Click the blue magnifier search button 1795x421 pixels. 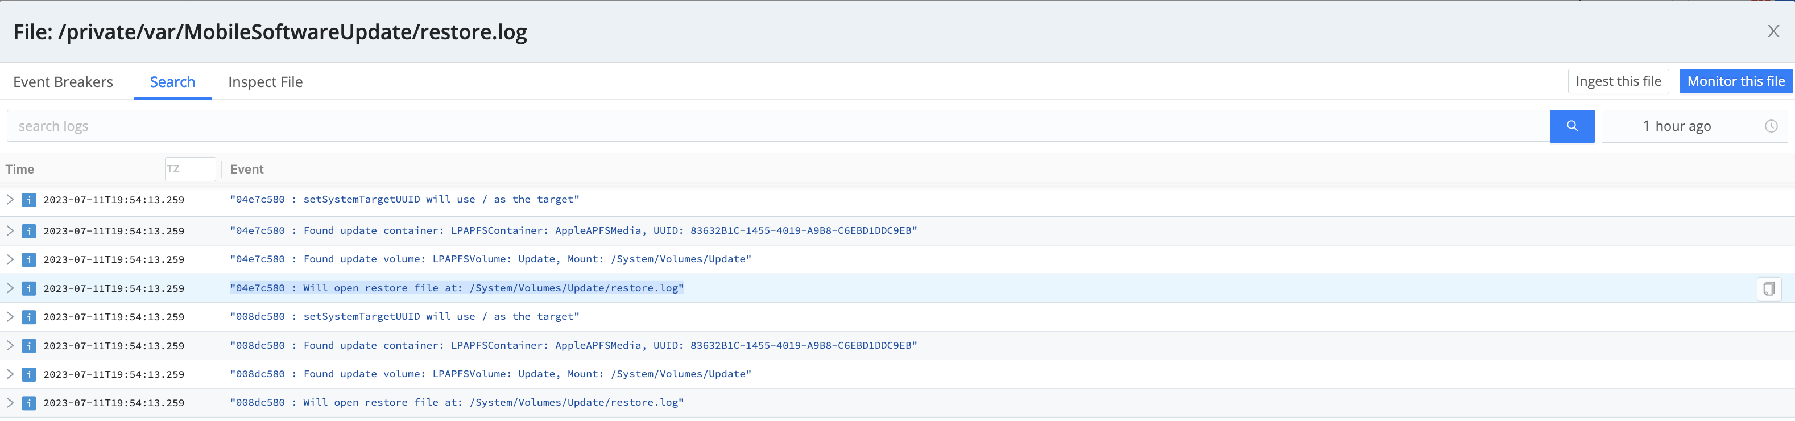click(x=1572, y=126)
